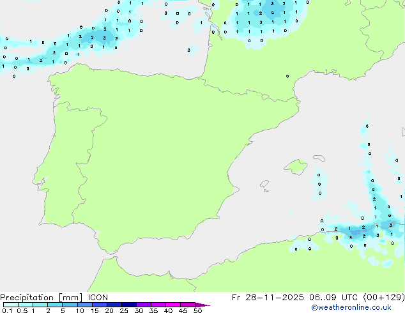405x313 pixels.
Task: Click Ibiza island on the map
Action: [264, 184]
